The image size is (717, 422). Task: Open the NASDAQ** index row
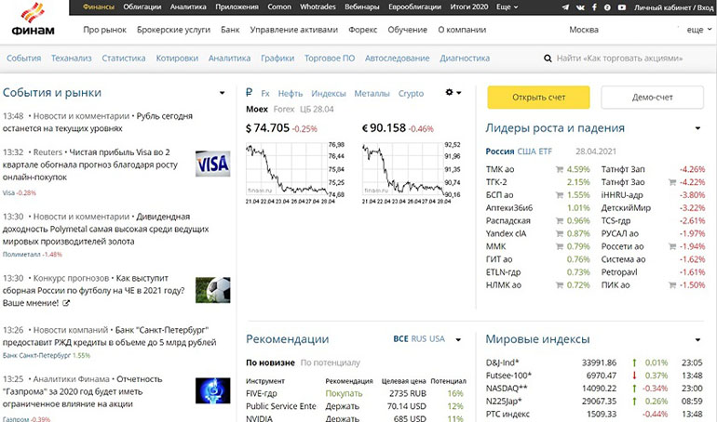click(594, 389)
